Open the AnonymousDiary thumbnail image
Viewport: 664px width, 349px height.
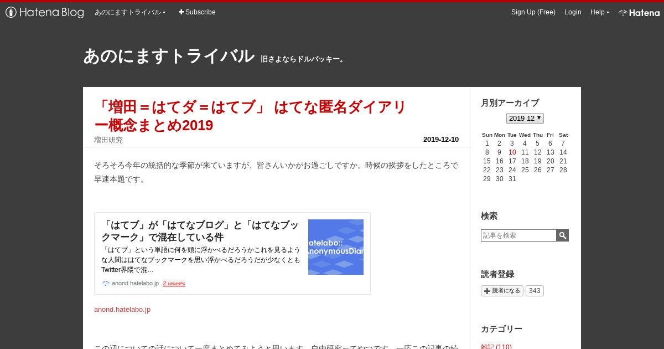pyautogui.click(x=336, y=247)
